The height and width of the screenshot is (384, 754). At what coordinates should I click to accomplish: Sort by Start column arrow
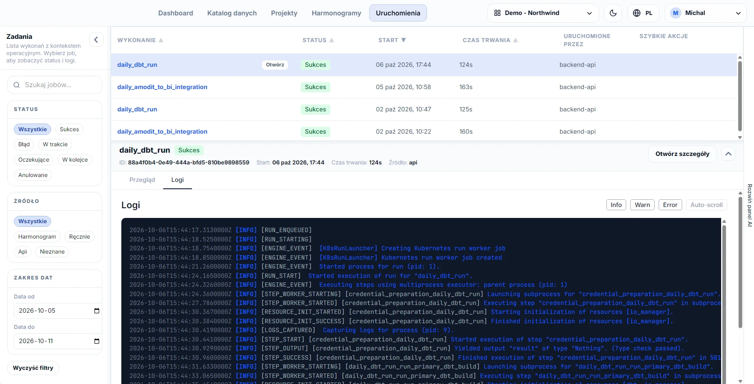(x=403, y=40)
